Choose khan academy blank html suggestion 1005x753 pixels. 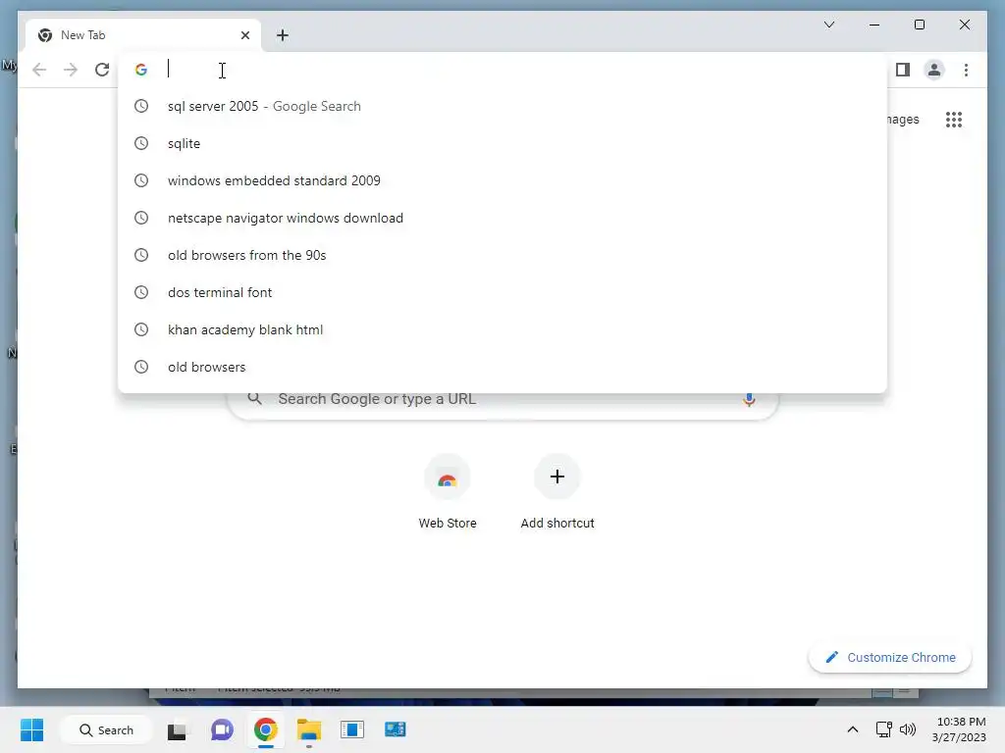[x=502, y=329]
